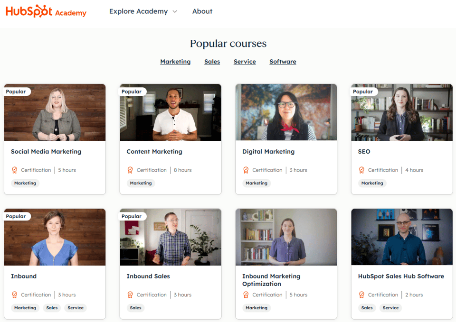This screenshot has height=322, width=456.
Task: Click '5 hours' on Social Media Marketing card
Action: point(67,170)
